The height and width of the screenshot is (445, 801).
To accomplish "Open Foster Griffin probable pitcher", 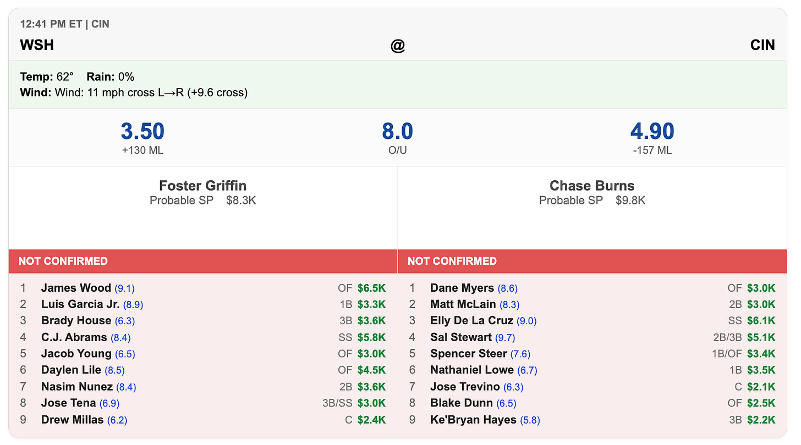I will (202, 186).
